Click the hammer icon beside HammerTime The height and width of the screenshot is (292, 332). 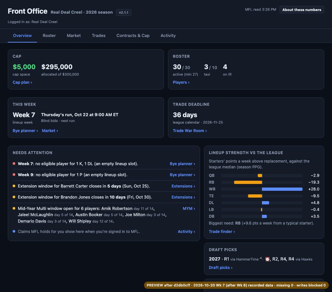(x=262, y=259)
